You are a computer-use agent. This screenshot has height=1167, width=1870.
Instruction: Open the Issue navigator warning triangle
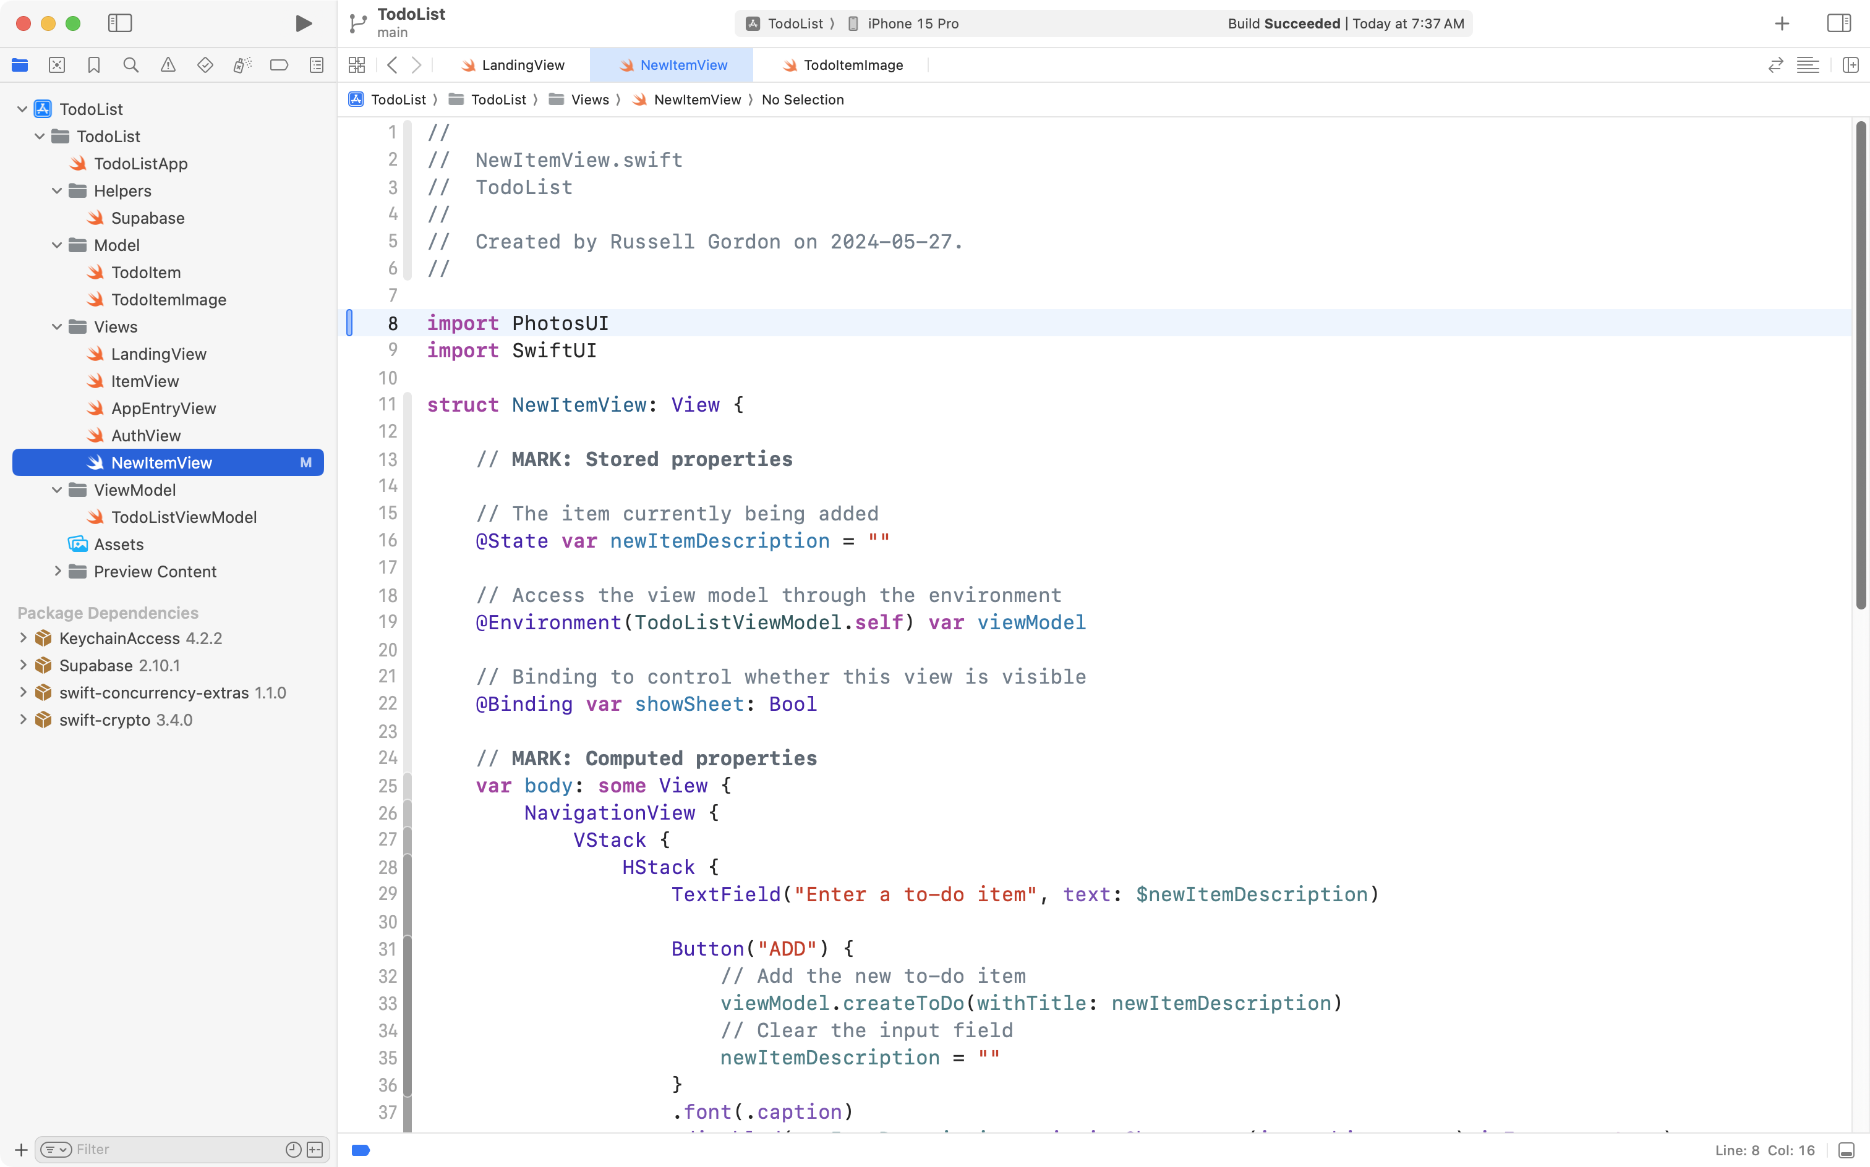(168, 65)
